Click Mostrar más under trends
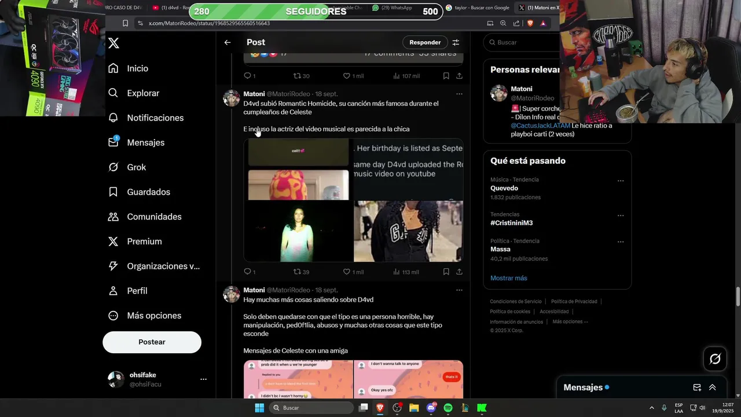Viewport: 741px width, 417px height. (x=508, y=278)
